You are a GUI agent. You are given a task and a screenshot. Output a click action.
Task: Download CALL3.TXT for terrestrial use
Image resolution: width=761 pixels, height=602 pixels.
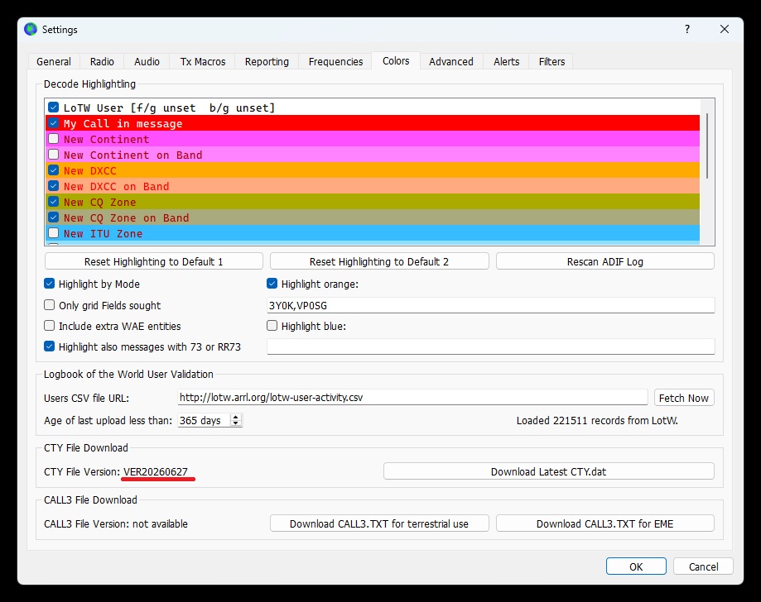tap(379, 523)
